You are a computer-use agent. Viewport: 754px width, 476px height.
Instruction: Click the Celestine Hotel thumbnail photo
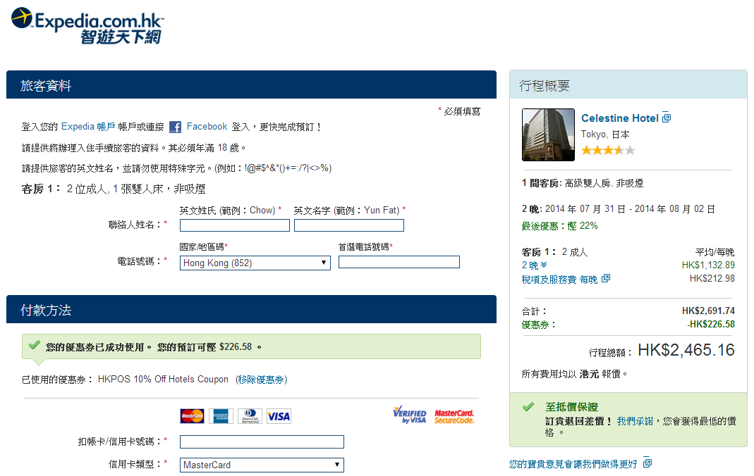pos(548,134)
